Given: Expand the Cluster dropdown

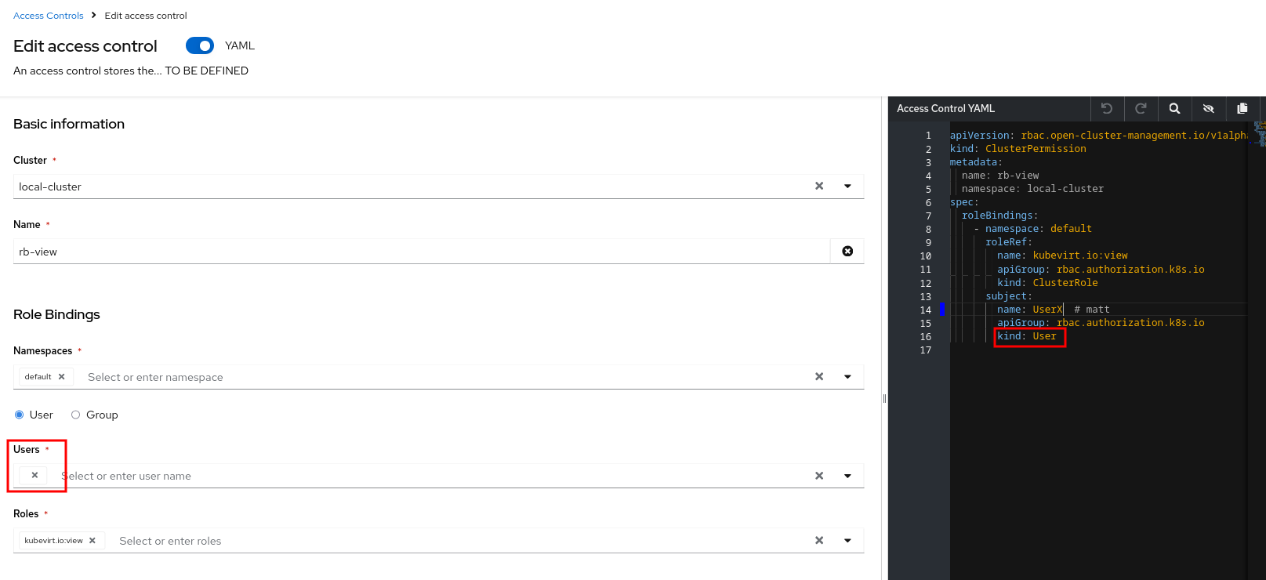Looking at the screenshot, I should (x=847, y=187).
